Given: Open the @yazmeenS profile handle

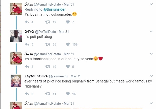Looking at the screenshot, I should pyautogui.click(x=59, y=76).
